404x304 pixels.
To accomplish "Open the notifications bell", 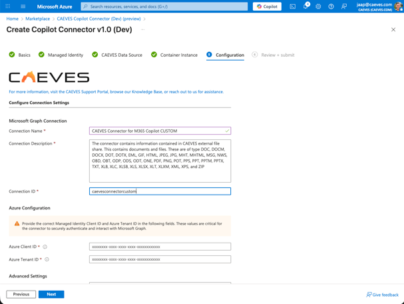I will (x=305, y=7).
